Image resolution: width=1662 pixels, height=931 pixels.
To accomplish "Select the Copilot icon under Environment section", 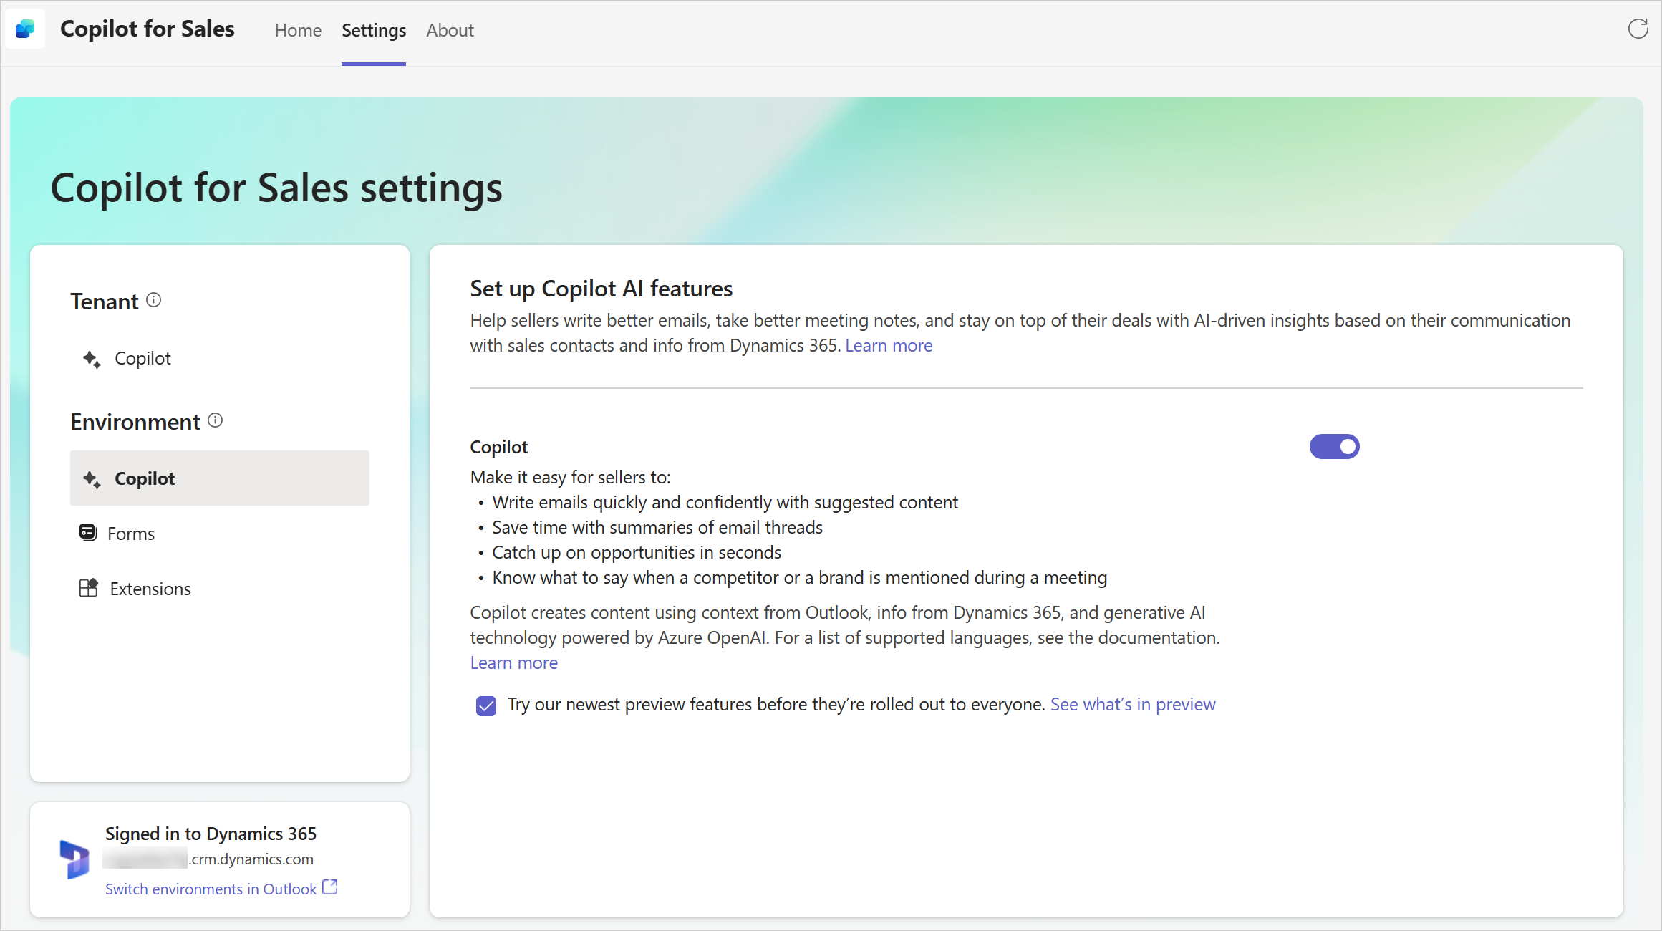I will click(92, 478).
